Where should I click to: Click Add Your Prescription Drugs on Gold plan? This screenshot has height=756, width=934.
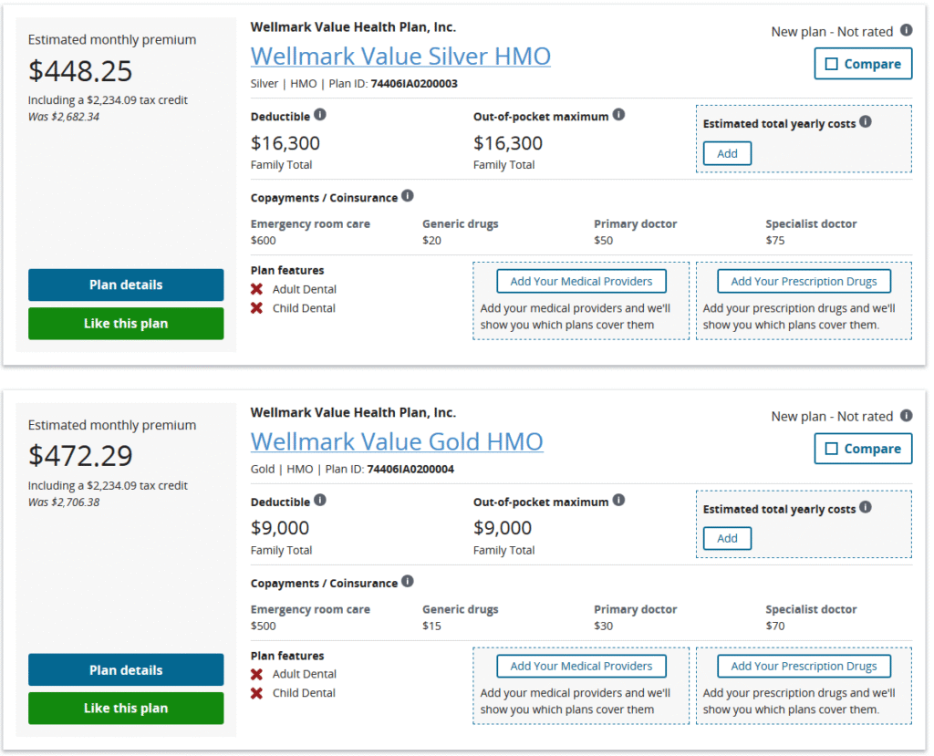pos(804,666)
